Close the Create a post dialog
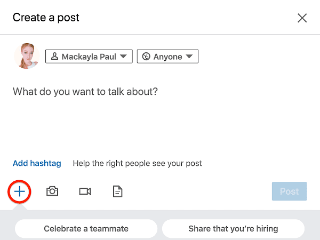 [302, 18]
